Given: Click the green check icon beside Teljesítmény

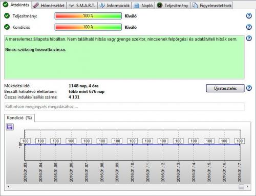Looking at the screenshot, I should coord(7,16).
